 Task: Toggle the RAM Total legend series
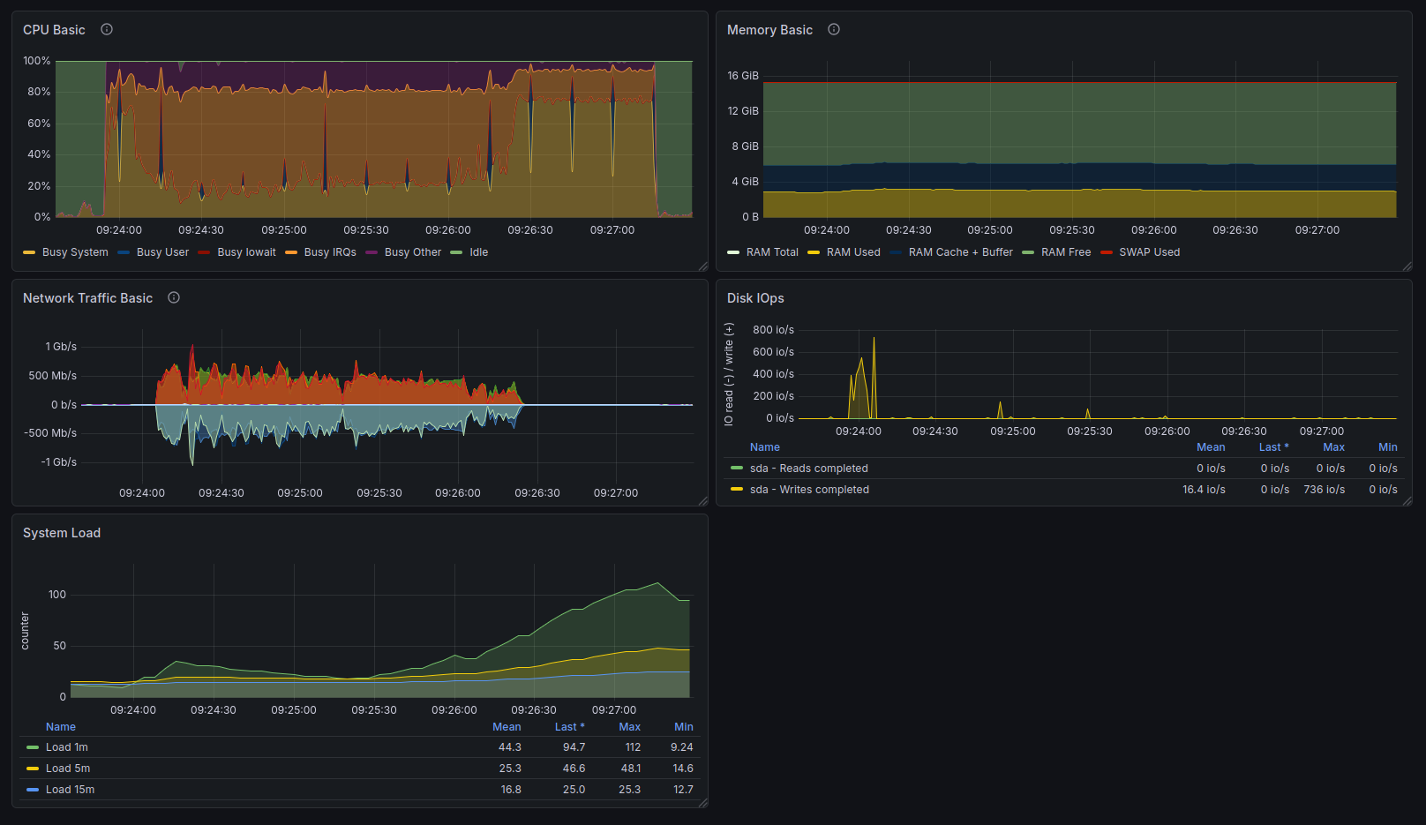pos(772,252)
